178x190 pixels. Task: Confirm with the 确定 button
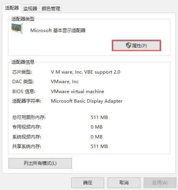click(88, 183)
